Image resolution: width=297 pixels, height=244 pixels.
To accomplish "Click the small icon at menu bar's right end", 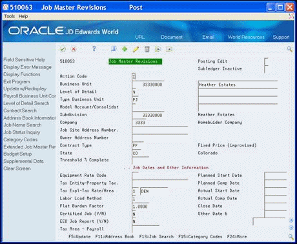I will click(x=291, y=16).
